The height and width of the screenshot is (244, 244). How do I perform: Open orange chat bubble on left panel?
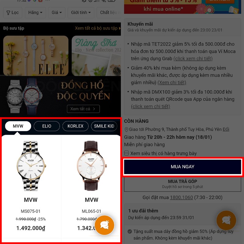tap(104, 225)
